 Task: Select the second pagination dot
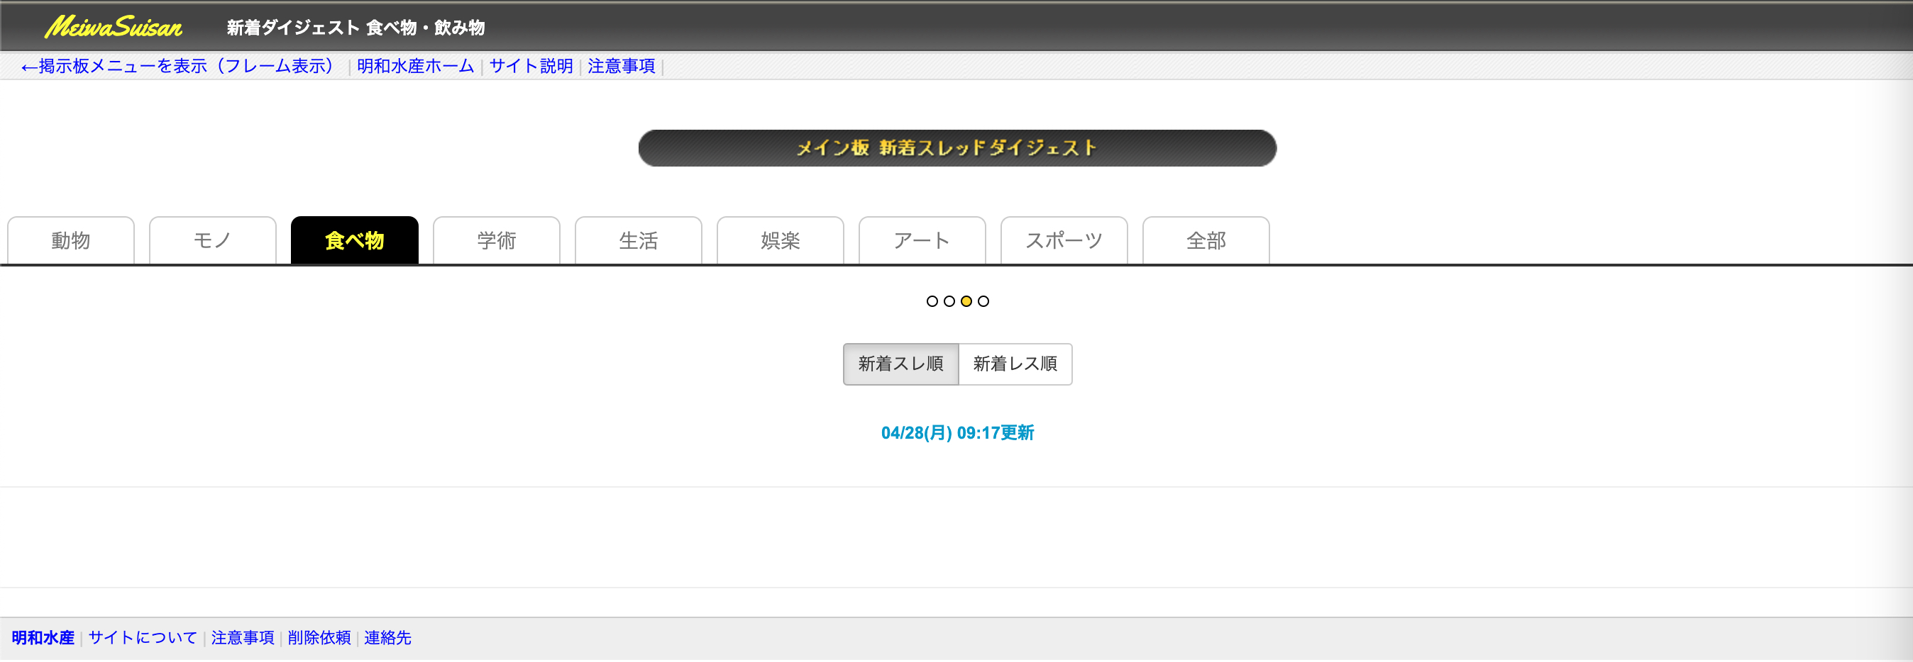tap(949, 301)
